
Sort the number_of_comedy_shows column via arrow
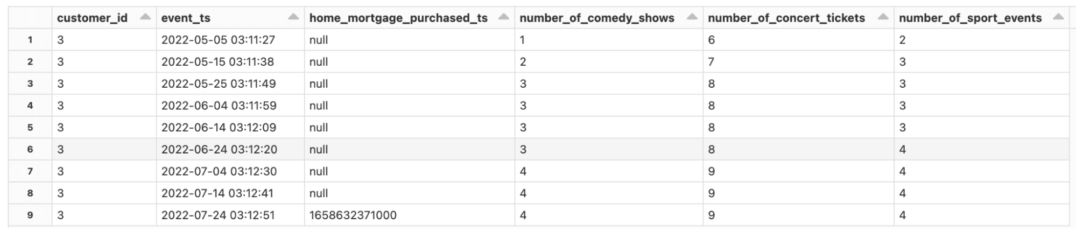[692, 17]
